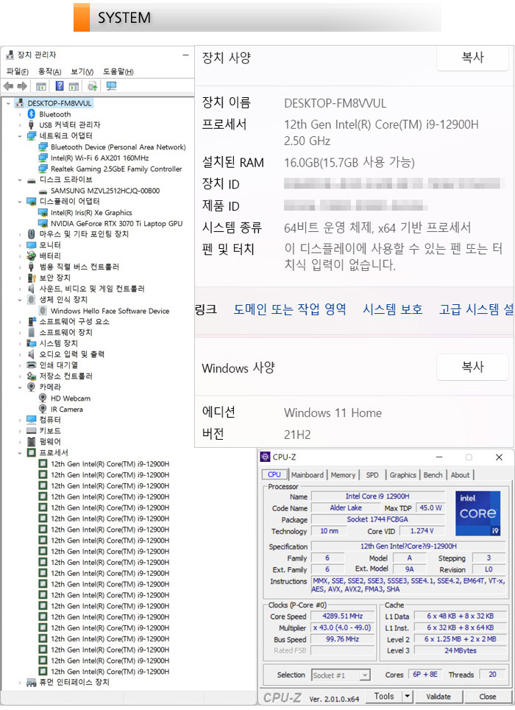Select the CPU tab in CPU-Z
This screenshot has width=515, height=710.
pos(274,474)
